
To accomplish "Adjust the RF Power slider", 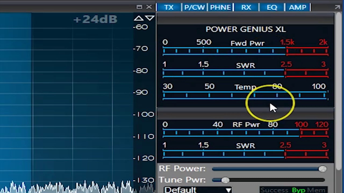I will pyautogui.click(x=269, y=169).
